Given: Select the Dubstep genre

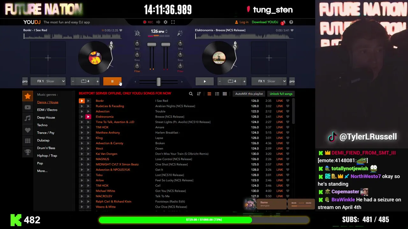Looking at the screenshot, I should [43, 140].
